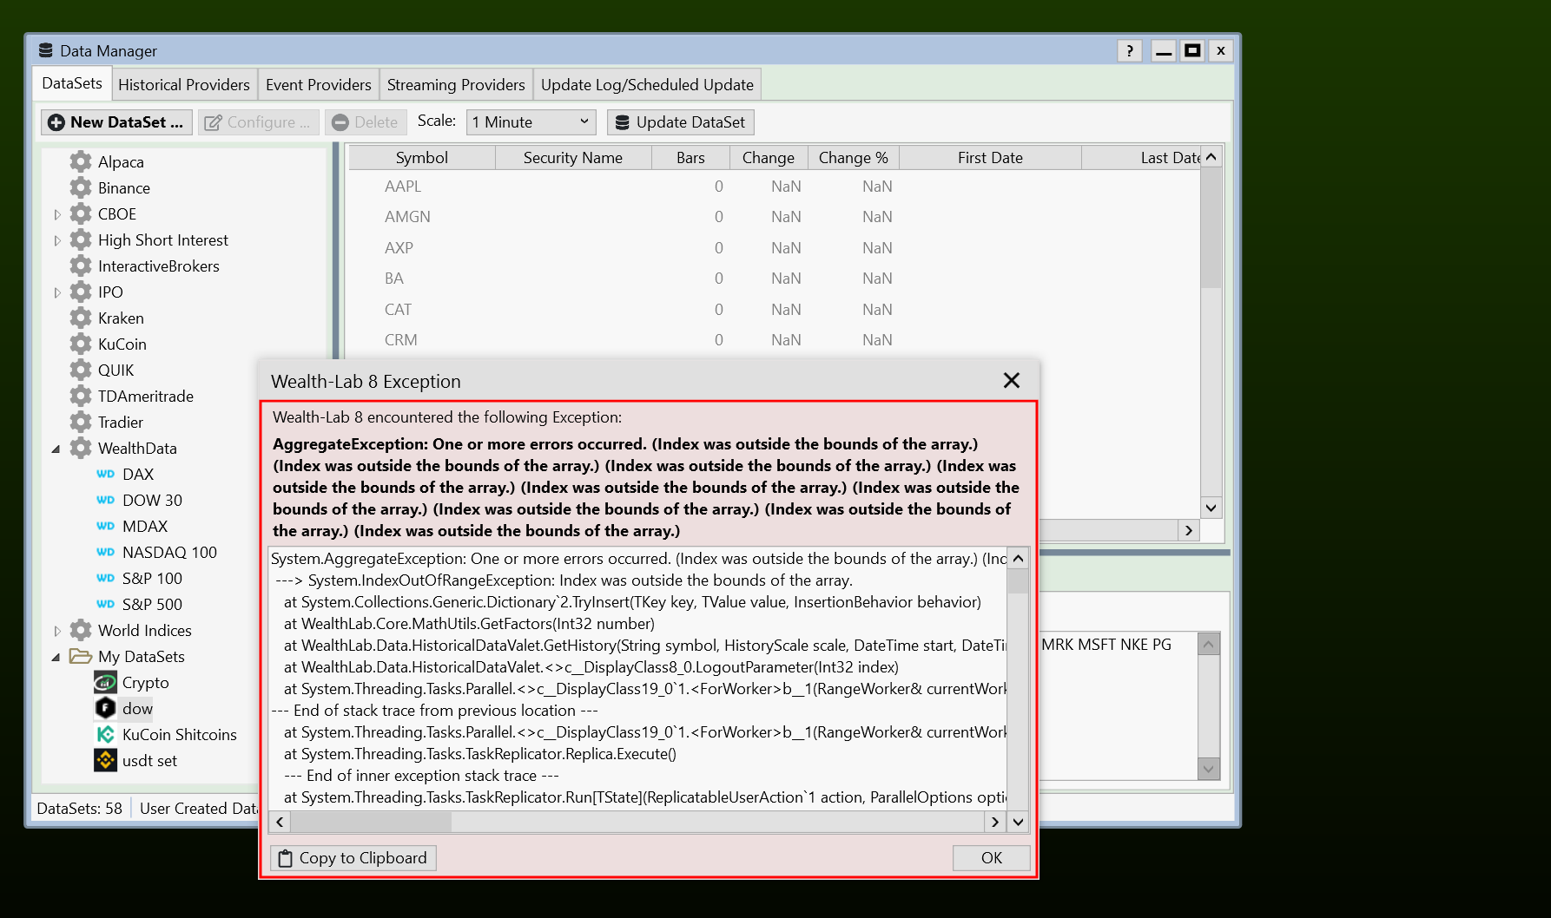Switch to Historical Providers tab

tap(183, 85)
